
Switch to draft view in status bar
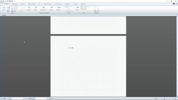point(175,99)
